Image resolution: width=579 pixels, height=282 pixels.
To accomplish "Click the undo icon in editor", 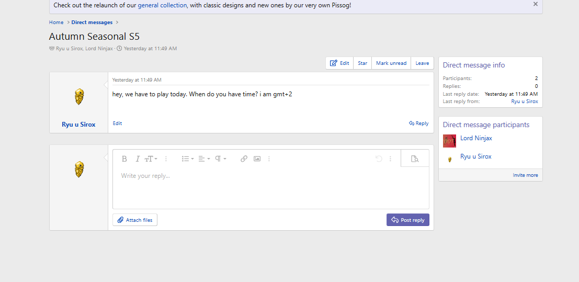I will [379, 159].
